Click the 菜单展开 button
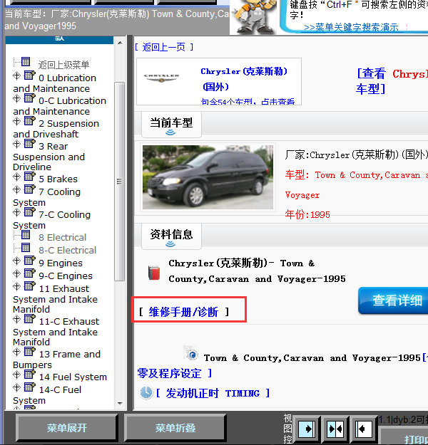Image resolution: width=428 pixels, height=445 pixels. pyautogui.click(x=66, y=428)
